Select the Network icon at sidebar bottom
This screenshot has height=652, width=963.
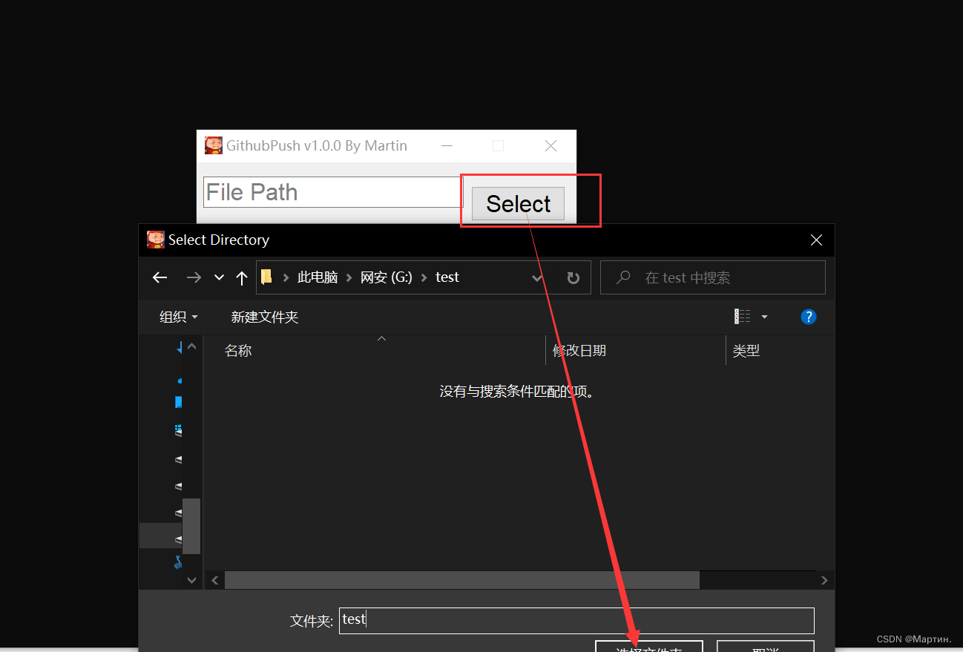click(178, 562)
